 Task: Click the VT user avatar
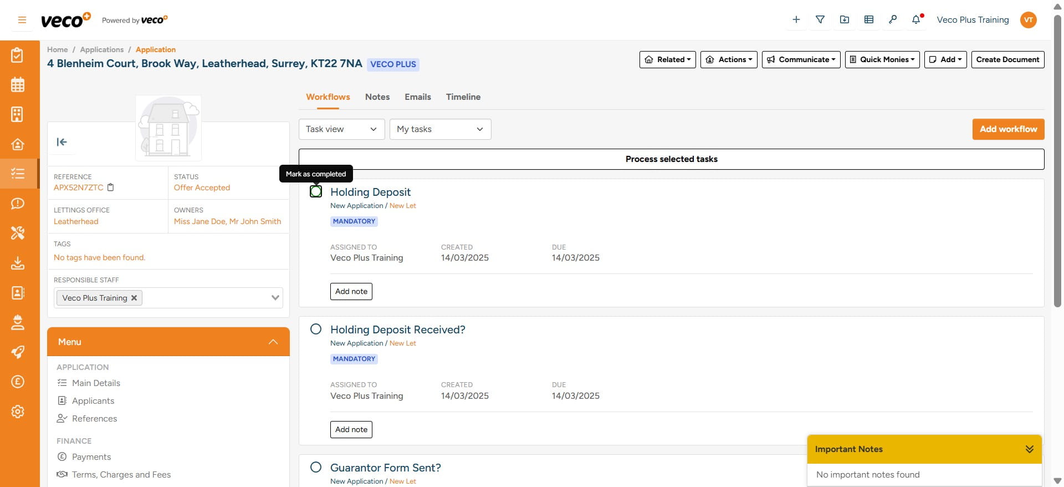pos(1029,20)
